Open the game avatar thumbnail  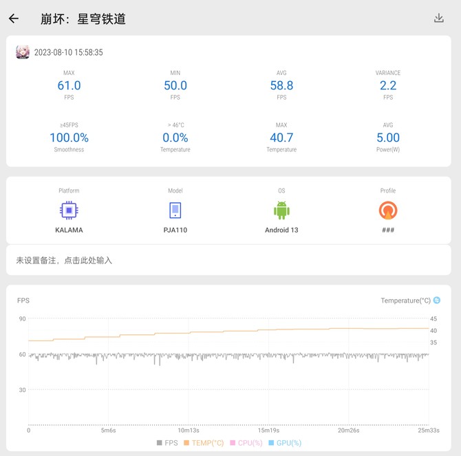pos(23,52)
